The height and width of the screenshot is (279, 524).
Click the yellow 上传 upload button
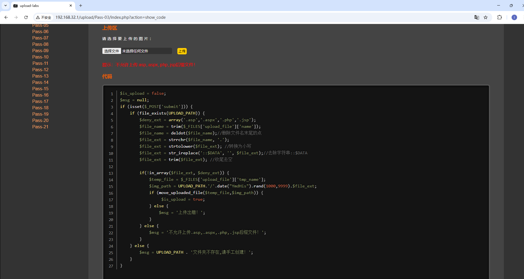tap(182, 51)
